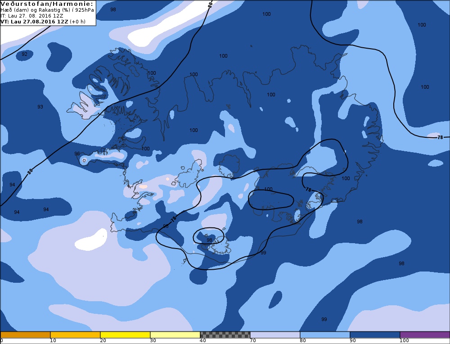Click the '98' value inside the small closed contour
The image size is (450, 344).
point(209,240)
